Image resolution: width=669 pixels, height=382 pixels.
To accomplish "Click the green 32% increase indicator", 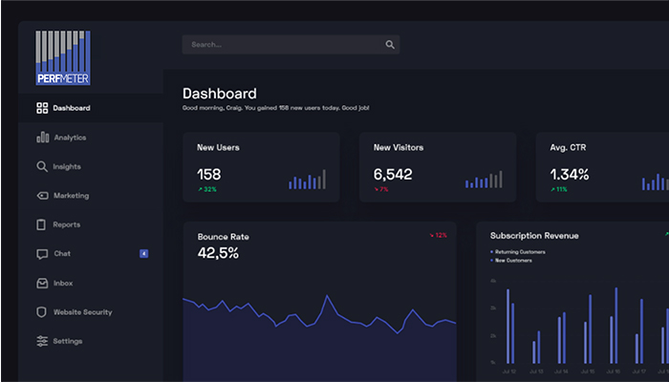I will click(207, 189).
